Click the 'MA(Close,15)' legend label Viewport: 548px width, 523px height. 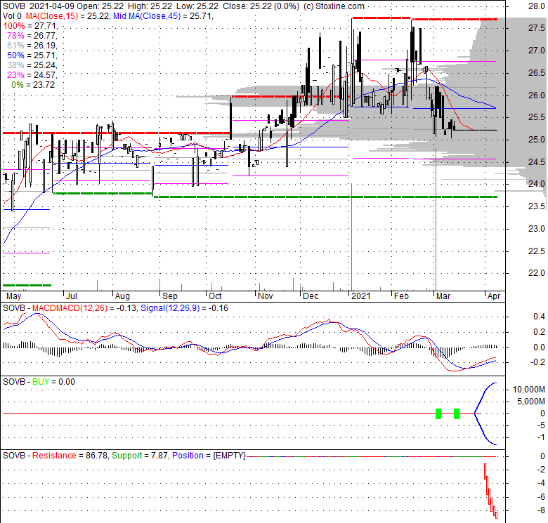click(52, 16)
